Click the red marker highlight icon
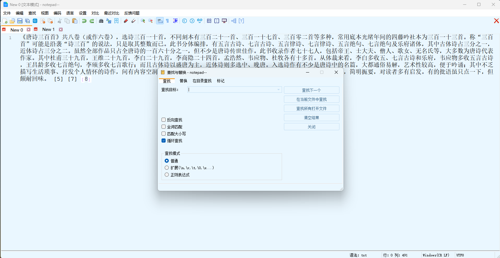 pyautogui.click(x=126, y=21)
